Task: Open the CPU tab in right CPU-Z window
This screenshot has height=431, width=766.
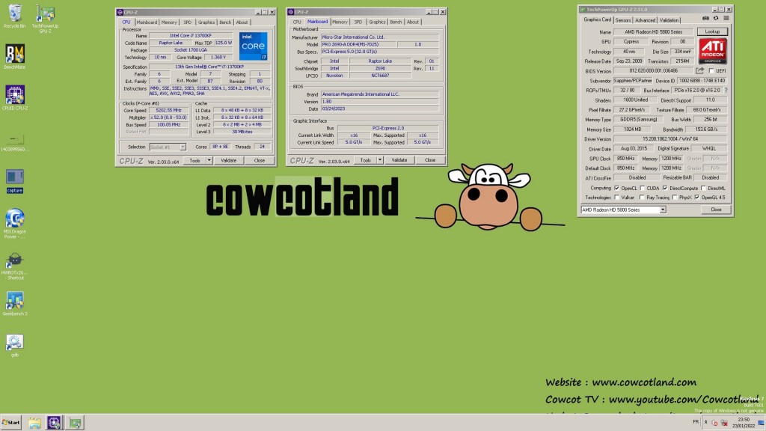Action: click(297, 22)
